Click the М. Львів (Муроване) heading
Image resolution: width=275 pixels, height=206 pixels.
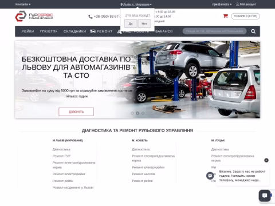pyautogui.click(x=68, y=140)
